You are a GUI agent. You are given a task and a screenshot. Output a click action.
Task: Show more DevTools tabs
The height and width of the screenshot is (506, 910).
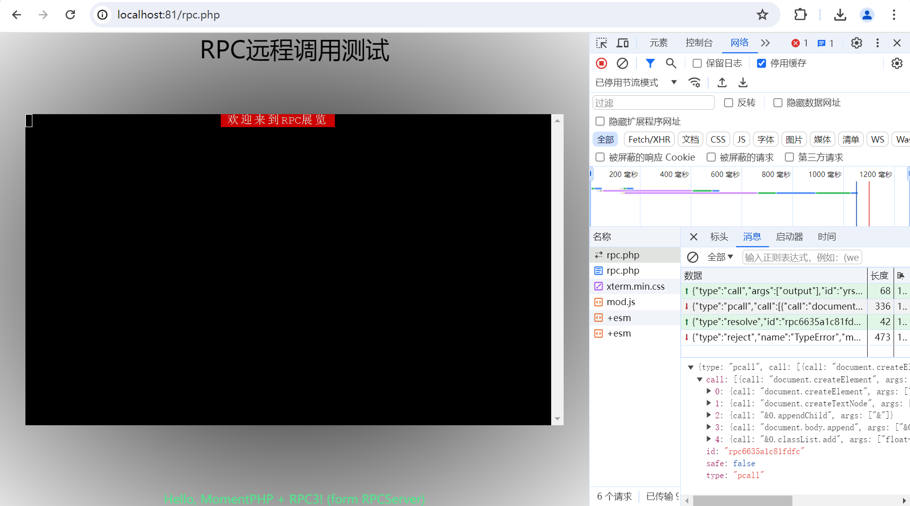pos(765,43)
